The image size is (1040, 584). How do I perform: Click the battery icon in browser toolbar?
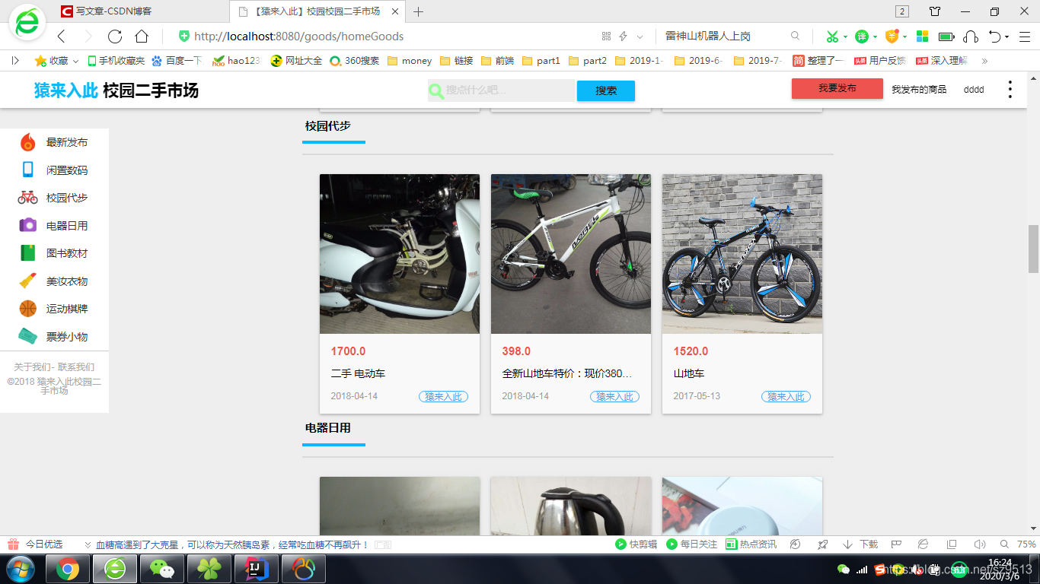(x=946, y=36)
